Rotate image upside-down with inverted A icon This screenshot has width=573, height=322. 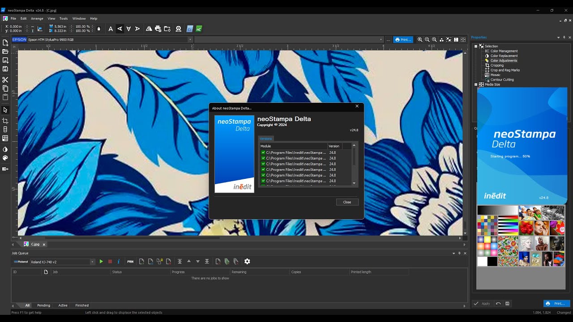[x=128, y=29]
